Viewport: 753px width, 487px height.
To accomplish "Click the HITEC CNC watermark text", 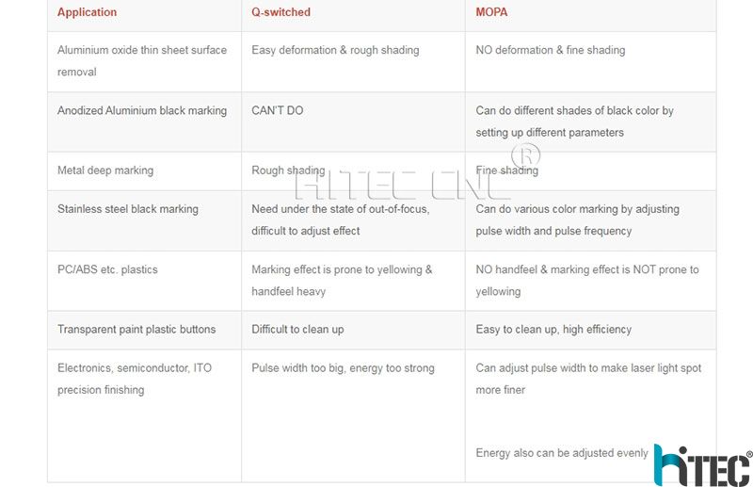I will point(403,186).
